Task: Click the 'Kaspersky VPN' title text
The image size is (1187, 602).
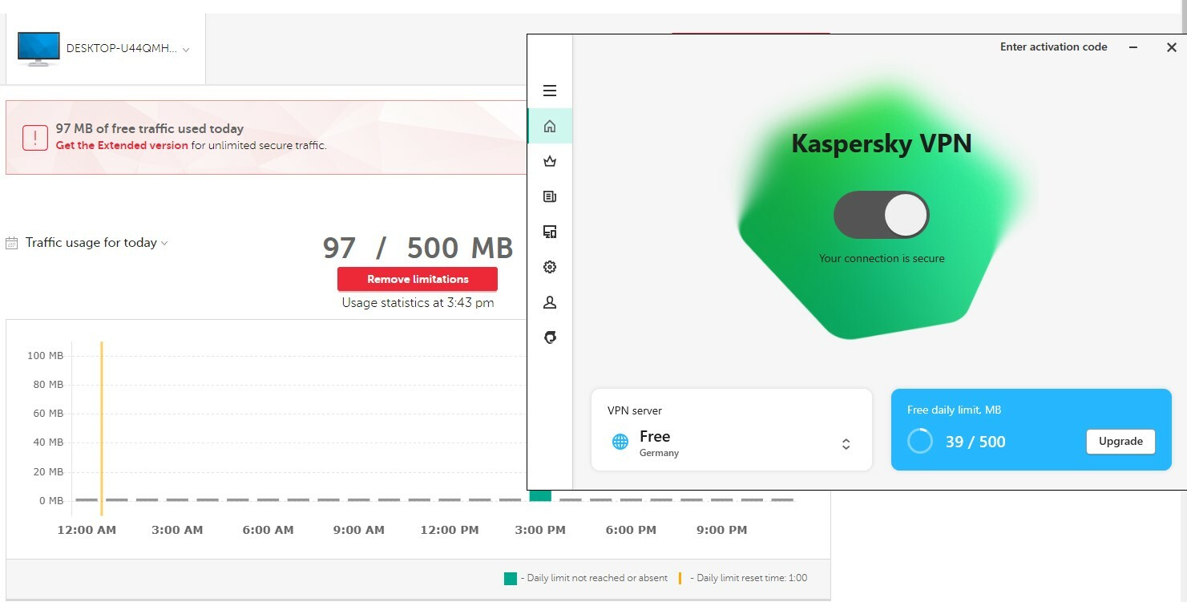Action: coord(882,143)
